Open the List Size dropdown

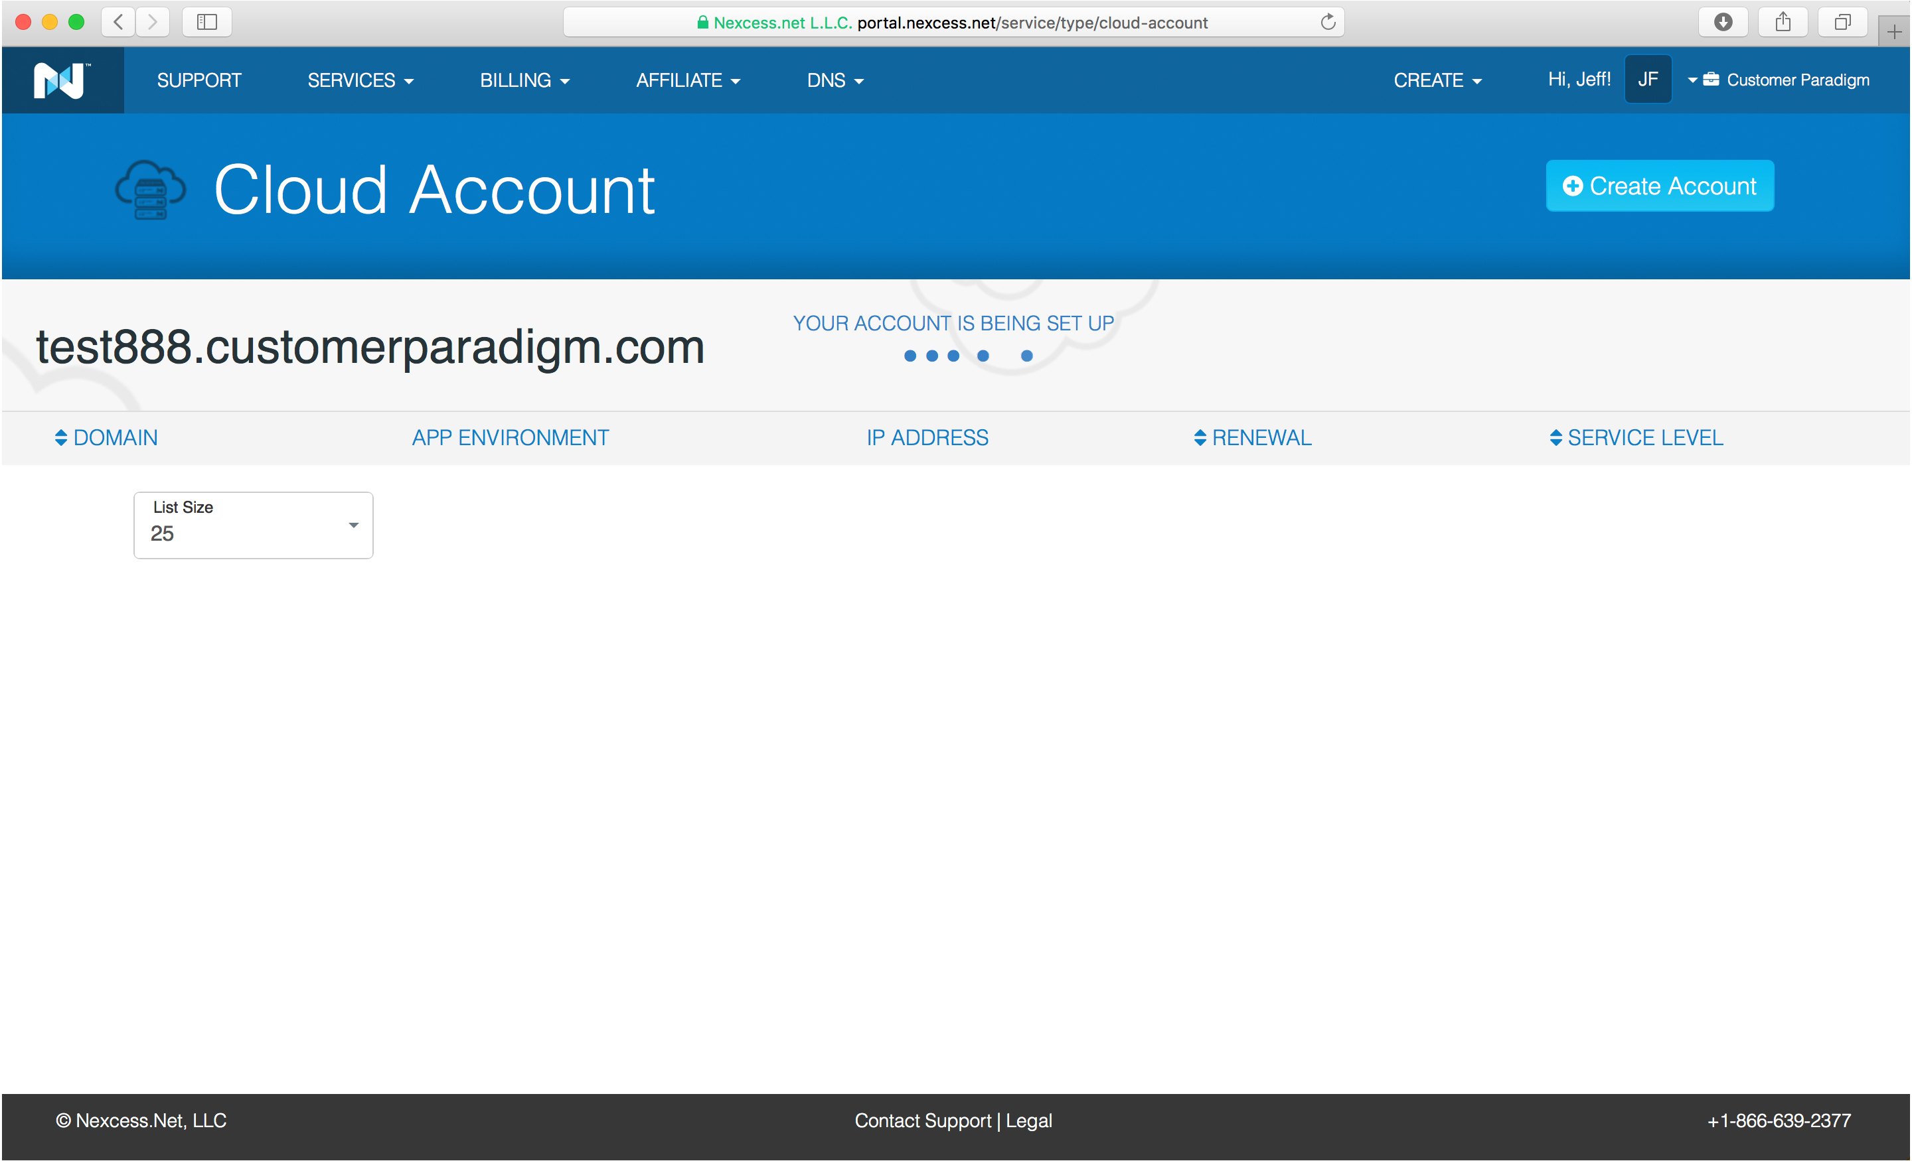253,525
